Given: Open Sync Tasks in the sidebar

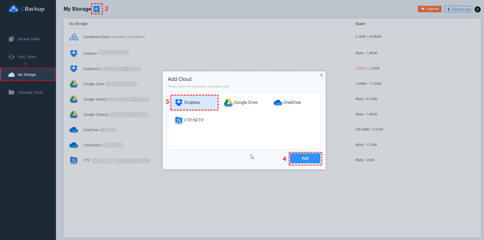Looking at the screenshot, I should pos(28,57).
